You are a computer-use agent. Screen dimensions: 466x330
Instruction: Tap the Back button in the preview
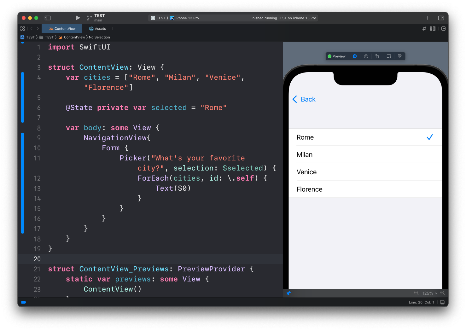[x=304, y=99]
